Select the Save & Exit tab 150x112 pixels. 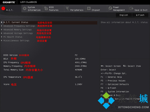[x=139, y=9]
